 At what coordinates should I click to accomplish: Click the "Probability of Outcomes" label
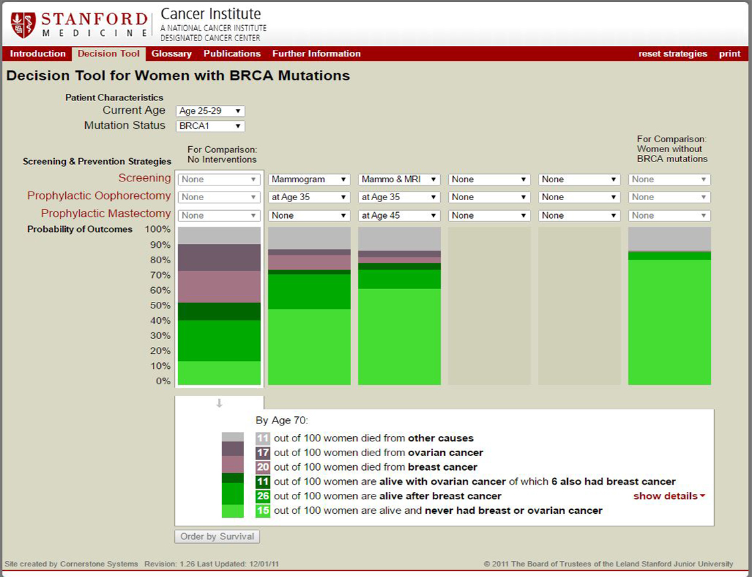pos(80,229)
